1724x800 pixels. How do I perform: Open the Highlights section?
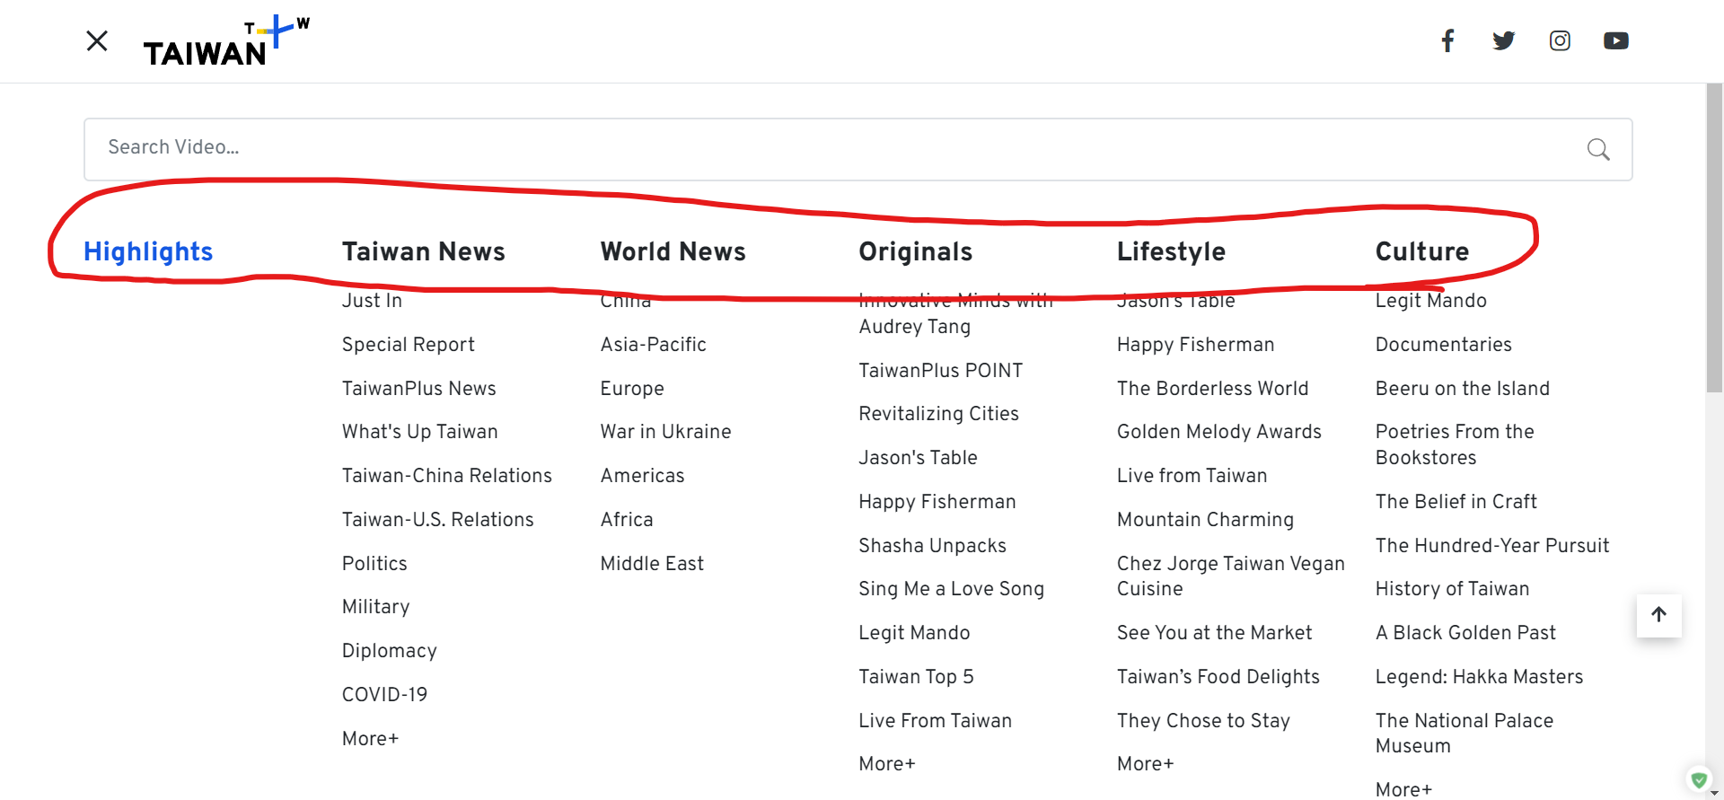tap(148, 251)
